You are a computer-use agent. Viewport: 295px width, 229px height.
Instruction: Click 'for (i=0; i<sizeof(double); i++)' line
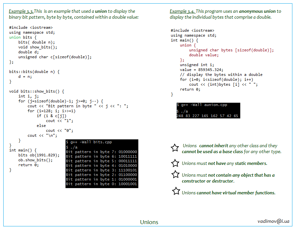tap(217, 79)
